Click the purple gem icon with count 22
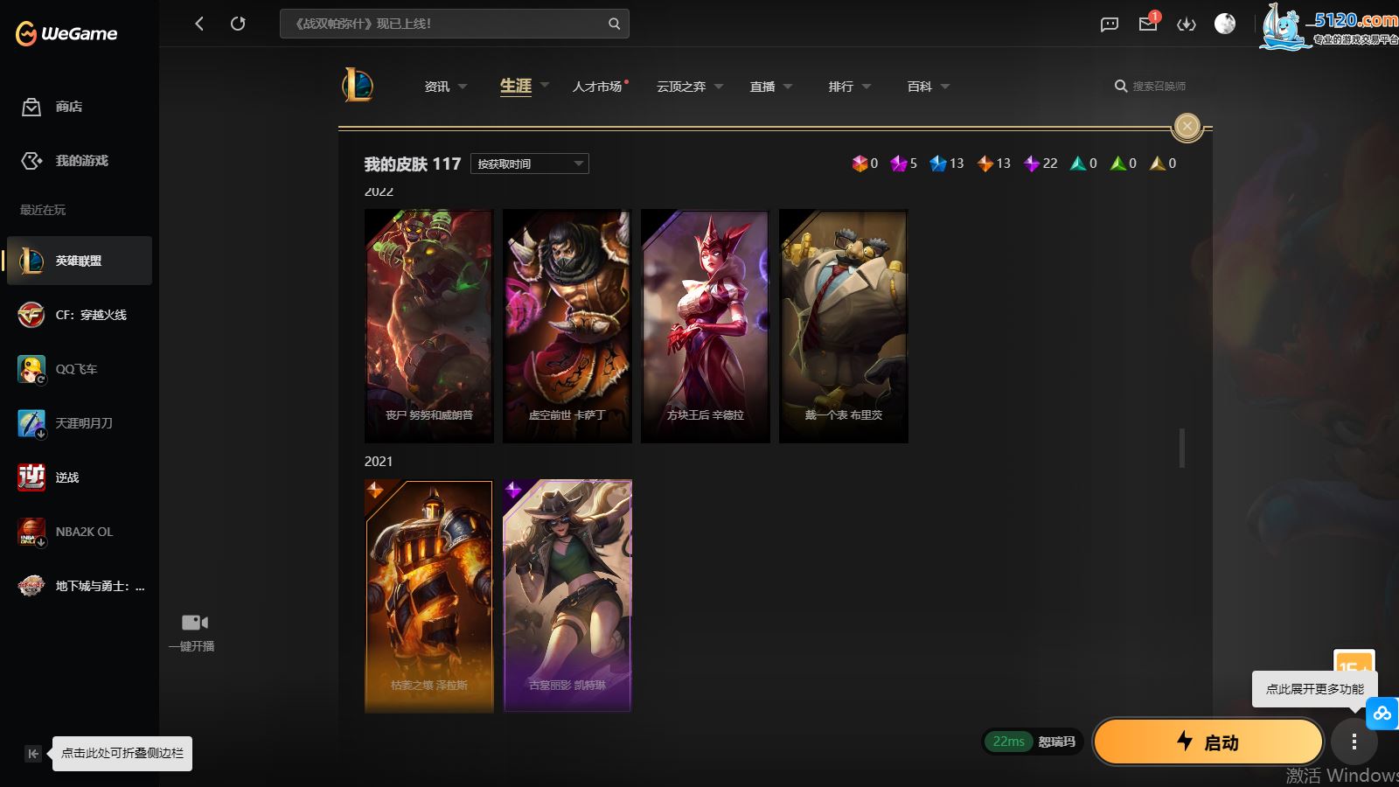Image resolution: width=1399 pixels, height=787 pixels. pyautogui.click(x=1032, y=164)
